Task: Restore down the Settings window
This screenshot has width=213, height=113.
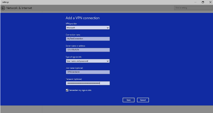Action: 203,2
